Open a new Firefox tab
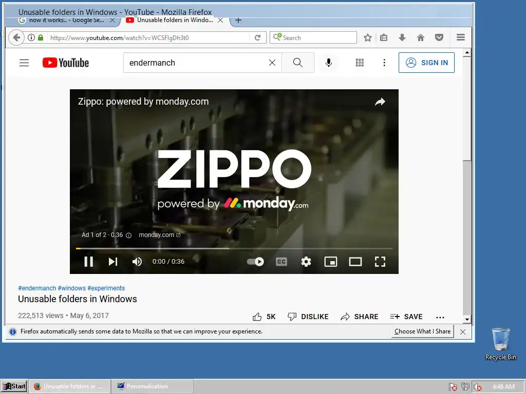This screenshot has height=394, width=526. [x=238, y=20]
